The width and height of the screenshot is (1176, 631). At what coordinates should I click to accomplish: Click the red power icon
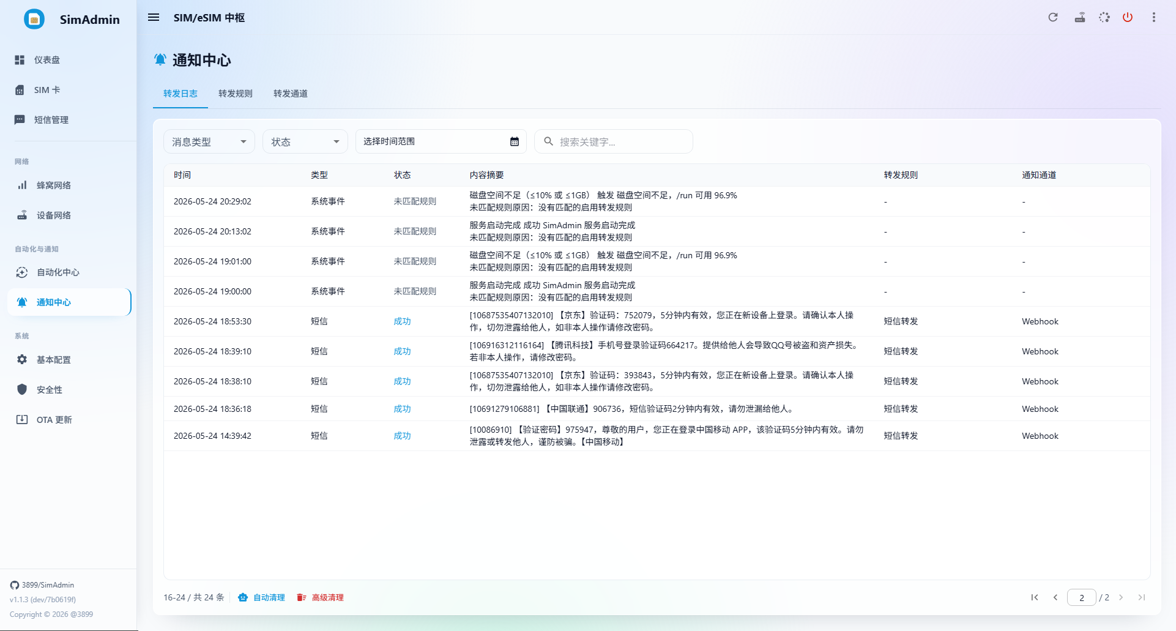click(x=1128, y=17)
